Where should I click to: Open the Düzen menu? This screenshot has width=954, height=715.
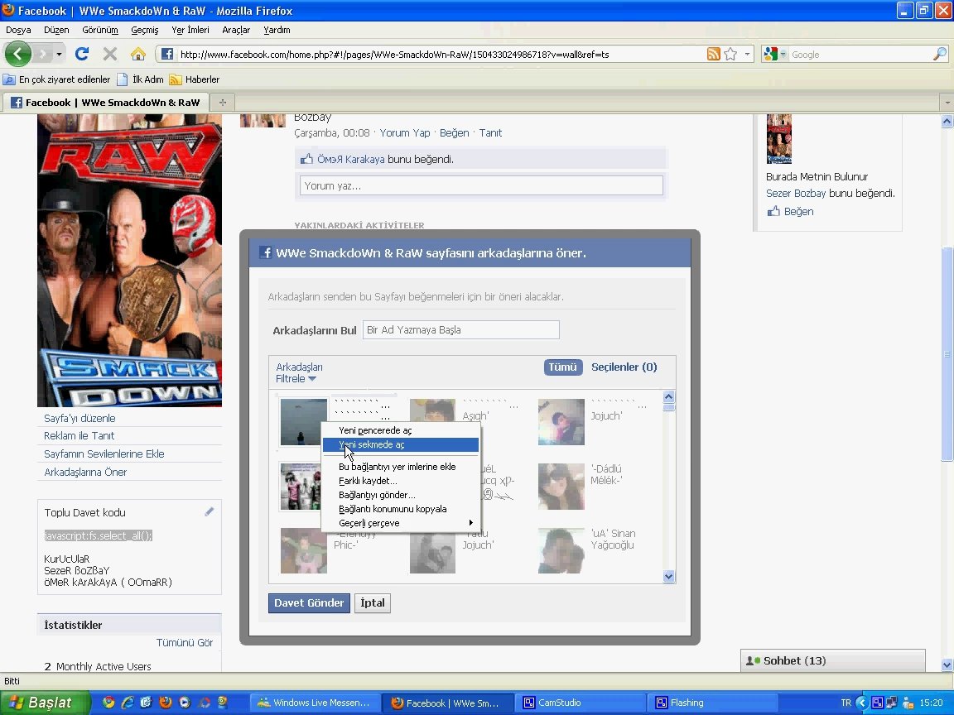56,30
